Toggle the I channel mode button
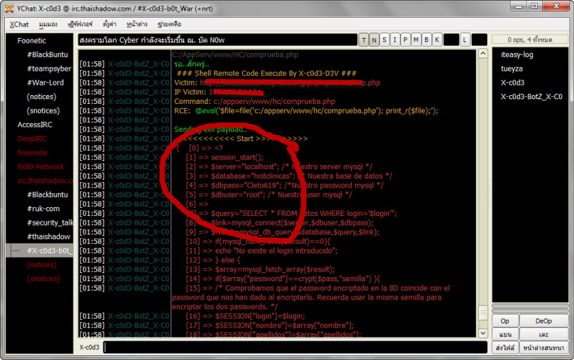This screenshot has width=574, height=360. click(395, 40)
